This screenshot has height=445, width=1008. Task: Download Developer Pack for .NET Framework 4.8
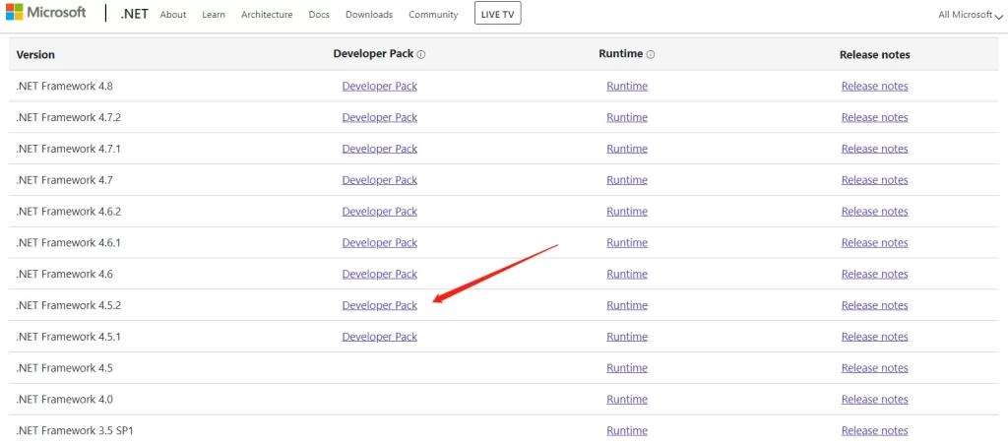coord(379,87)
